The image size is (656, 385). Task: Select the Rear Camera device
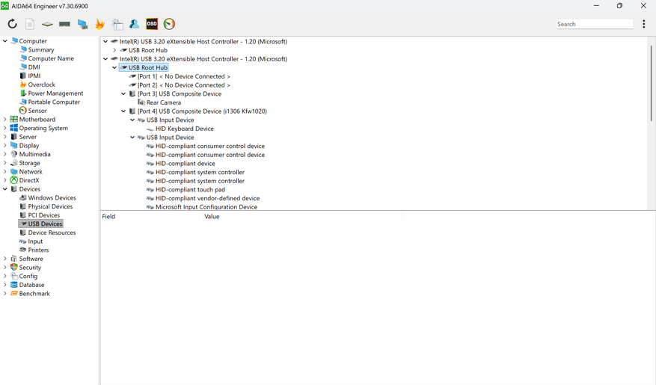pyautogui.click(x=164, y=102)
